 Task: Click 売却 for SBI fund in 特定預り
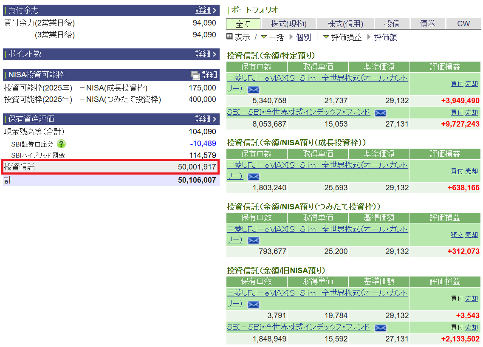pos(471,113)
